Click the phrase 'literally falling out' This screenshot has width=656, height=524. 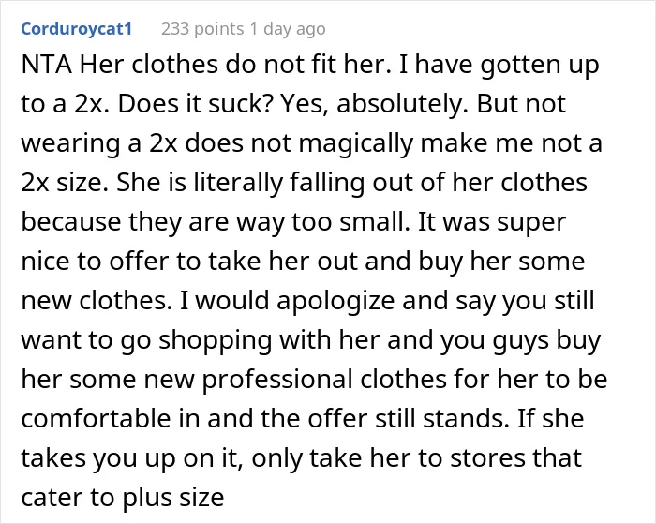[x=304, y=183]
